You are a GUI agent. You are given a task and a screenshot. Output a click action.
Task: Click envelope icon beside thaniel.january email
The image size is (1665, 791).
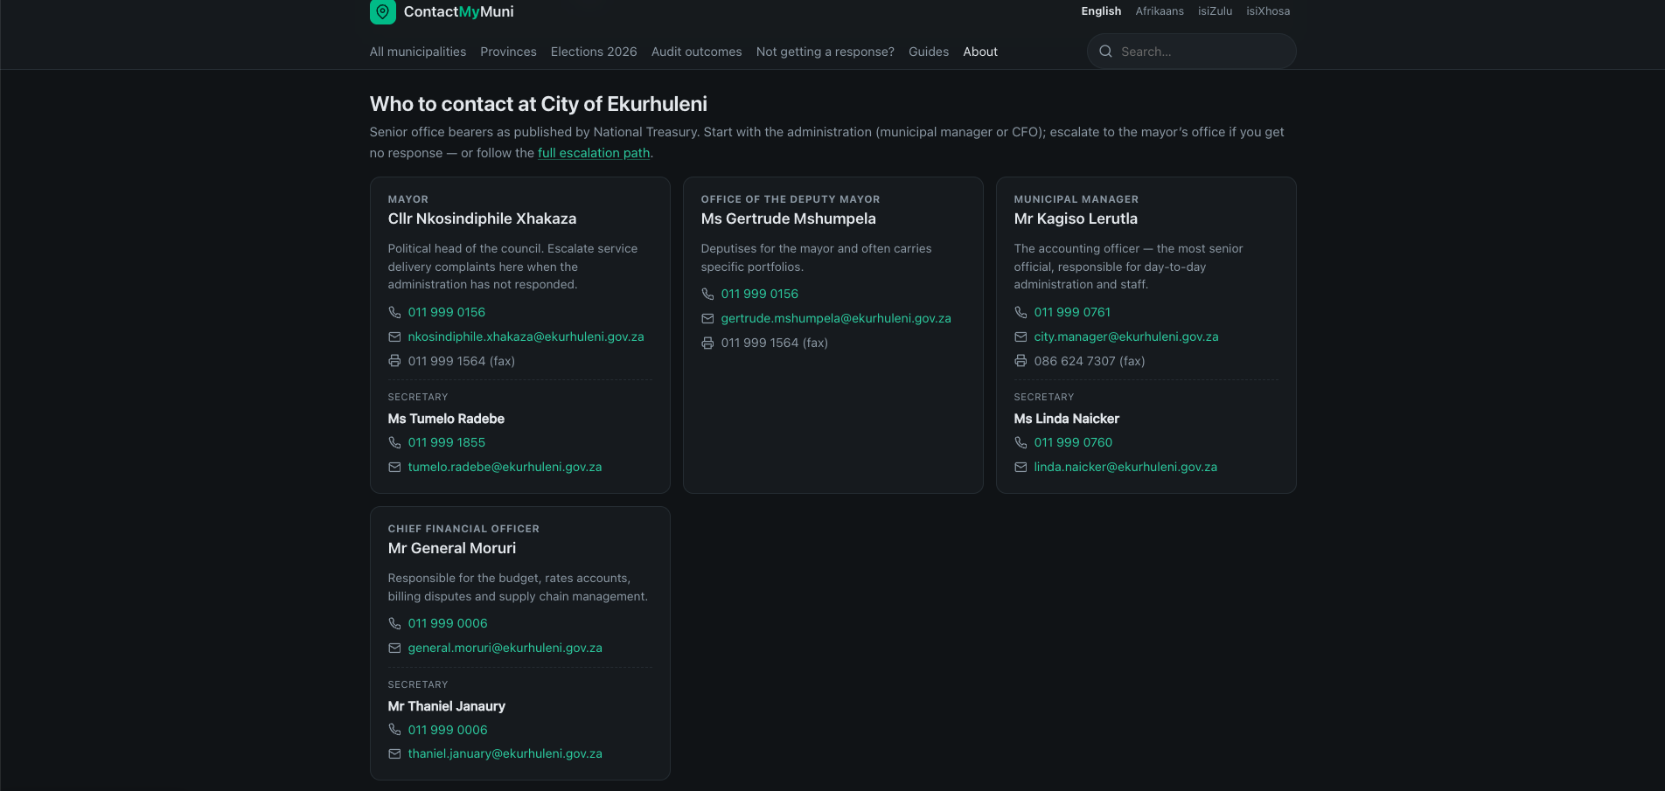394,753
